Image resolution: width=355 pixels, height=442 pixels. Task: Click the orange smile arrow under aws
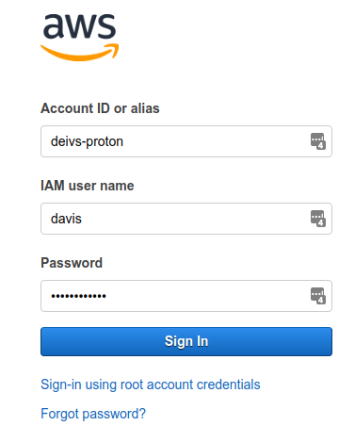[79, 53]
